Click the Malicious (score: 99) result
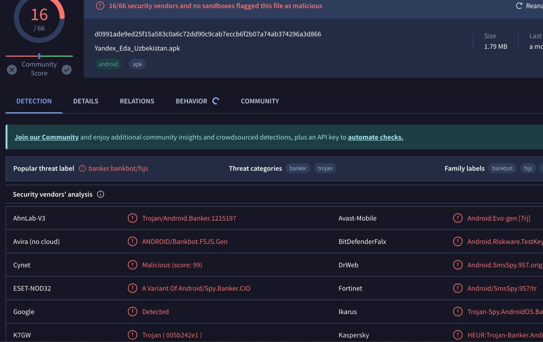 pyautogui.click(x=172, y=265)
